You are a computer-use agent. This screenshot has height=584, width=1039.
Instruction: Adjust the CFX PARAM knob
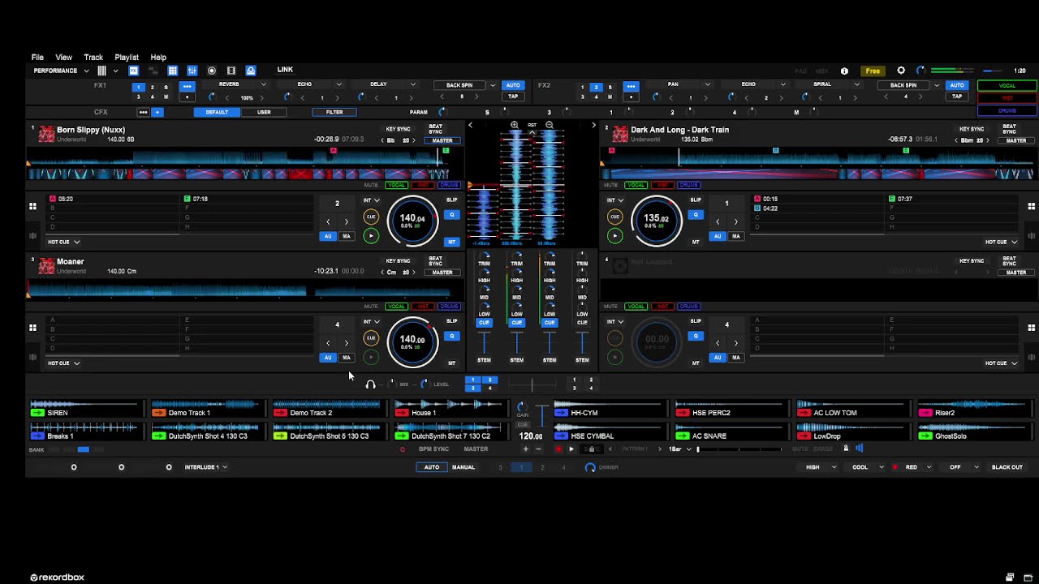tap(442, 112)
